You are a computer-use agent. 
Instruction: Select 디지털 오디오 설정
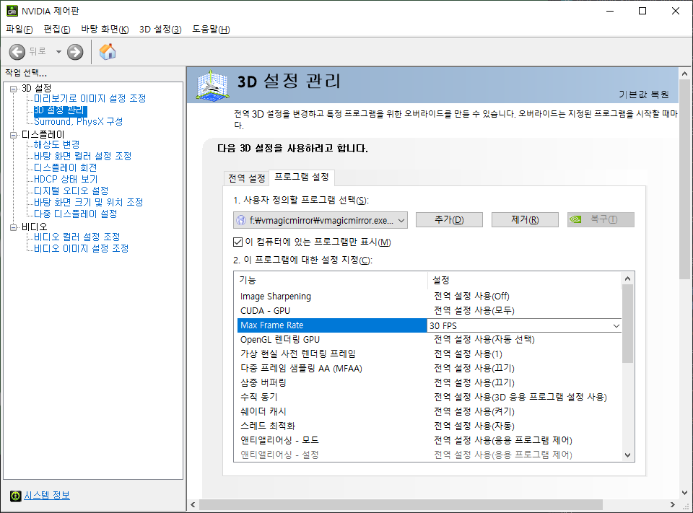coord(71,190)
